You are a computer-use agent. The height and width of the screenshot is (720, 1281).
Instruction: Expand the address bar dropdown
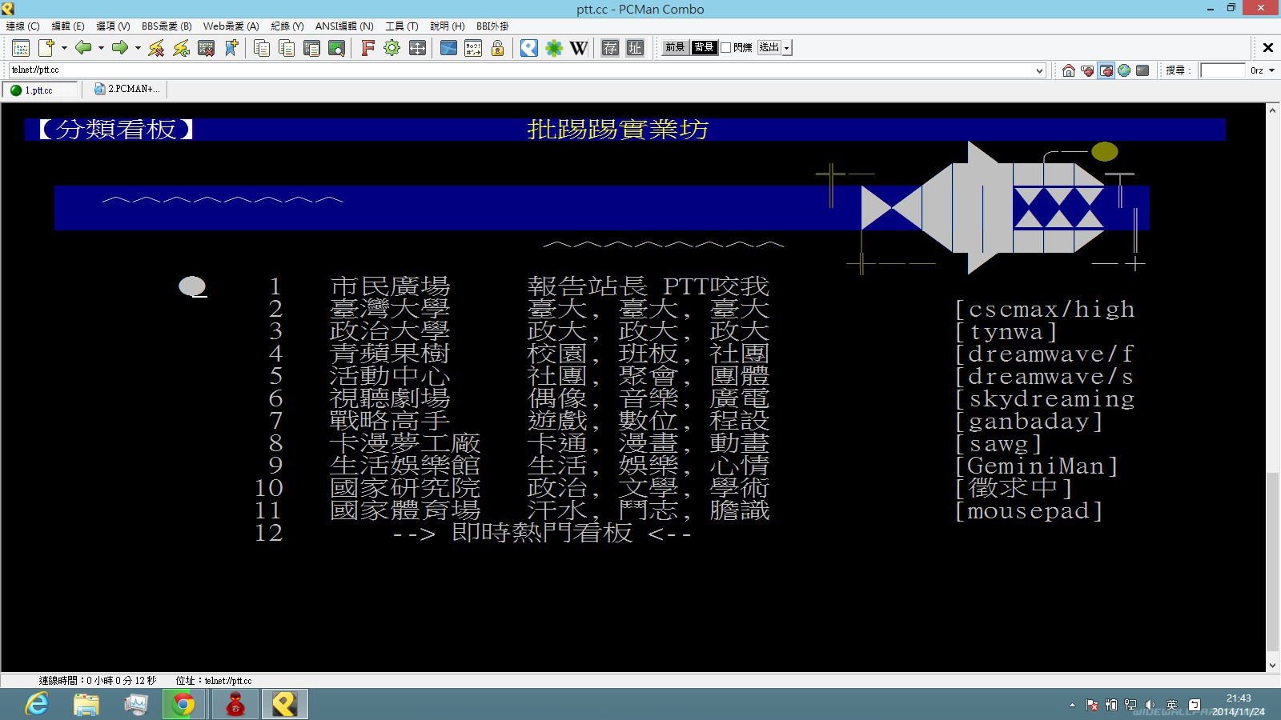coord(1039,70)
